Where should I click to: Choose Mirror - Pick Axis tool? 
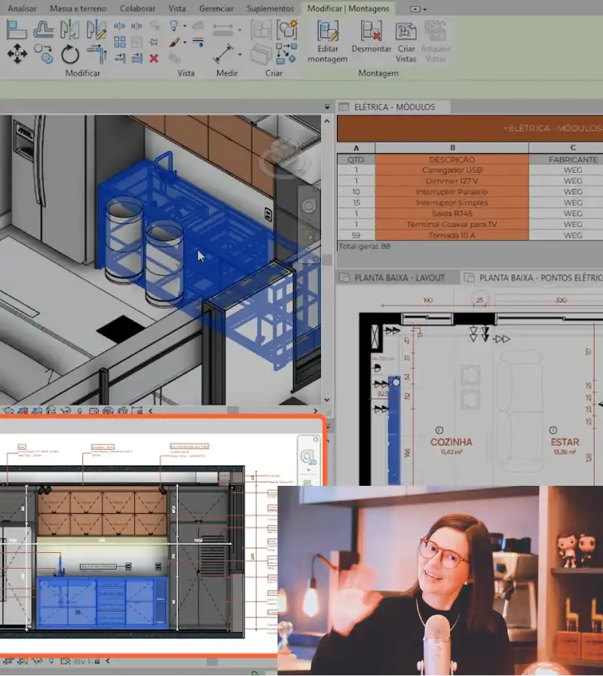tap(70, 30)
